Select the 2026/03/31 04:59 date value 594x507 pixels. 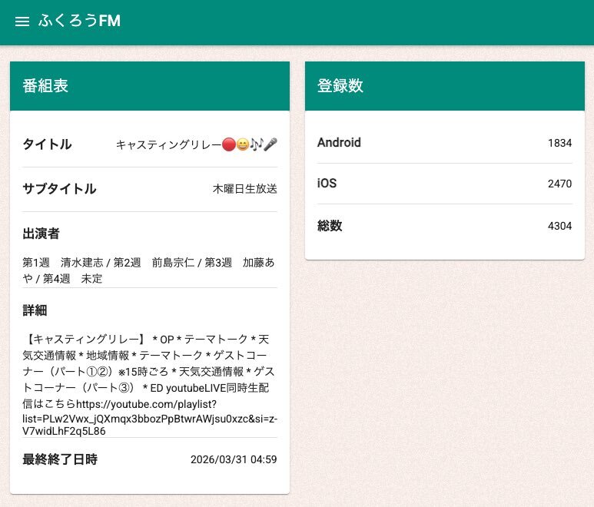[x=234, y=460]
